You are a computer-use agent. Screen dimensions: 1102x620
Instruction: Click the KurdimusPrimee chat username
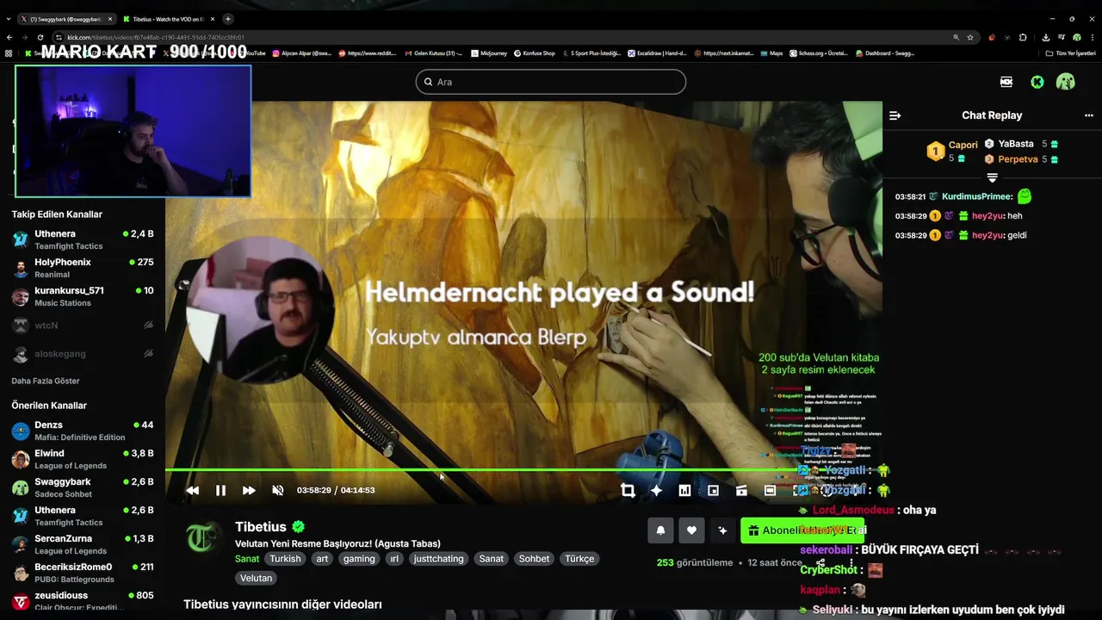pos(977,196)
